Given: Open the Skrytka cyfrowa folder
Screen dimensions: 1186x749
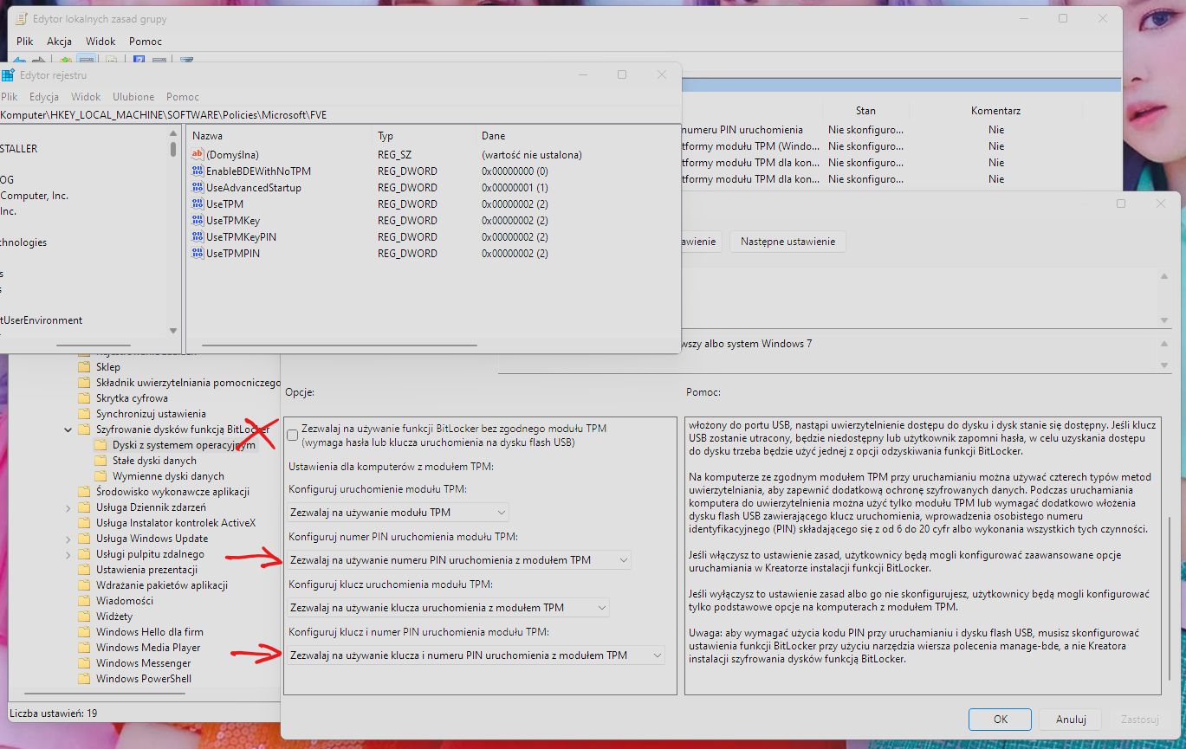Looking at the screenshot, I should pyautogui.click(x=129, y=397).
